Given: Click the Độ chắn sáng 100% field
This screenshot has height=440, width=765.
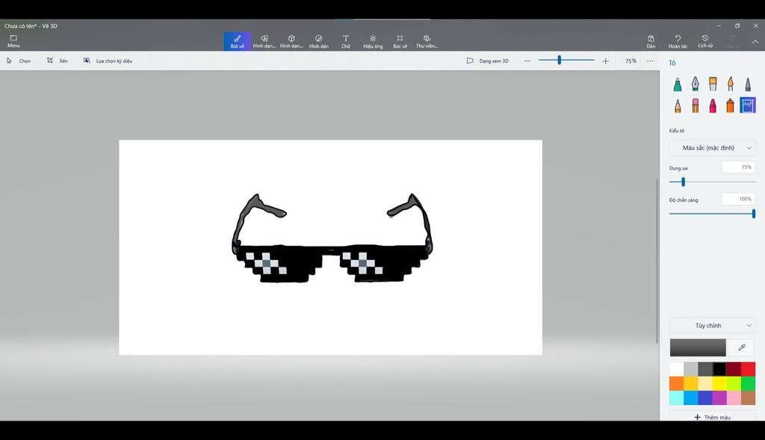Looking at the screenshot, I should pos(738,199).
